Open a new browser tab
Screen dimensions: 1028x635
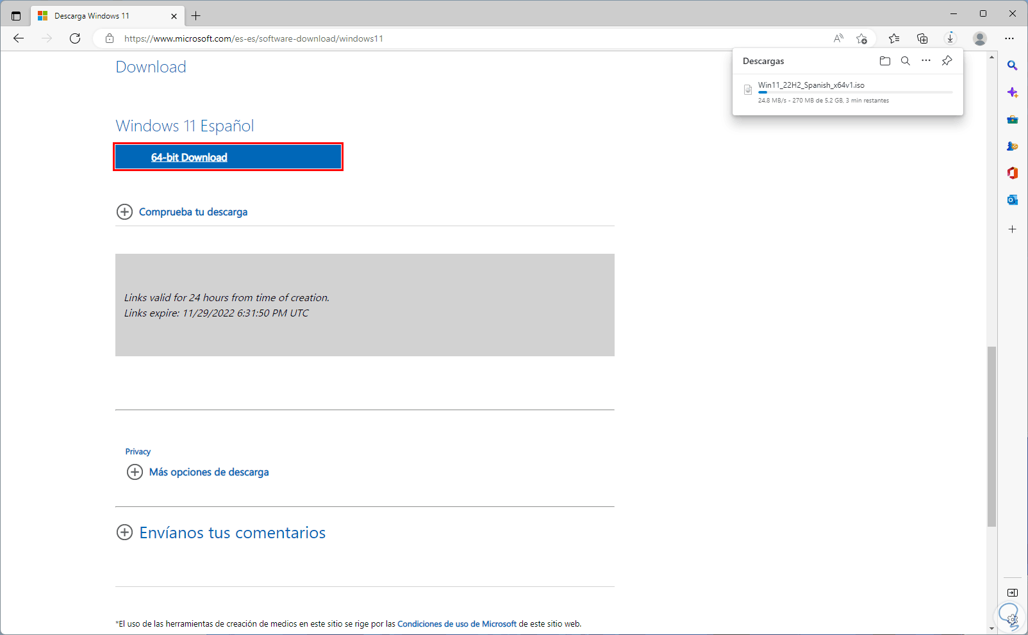tap(196, 15)
